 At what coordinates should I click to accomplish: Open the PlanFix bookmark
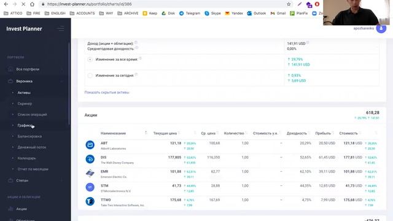299,14
